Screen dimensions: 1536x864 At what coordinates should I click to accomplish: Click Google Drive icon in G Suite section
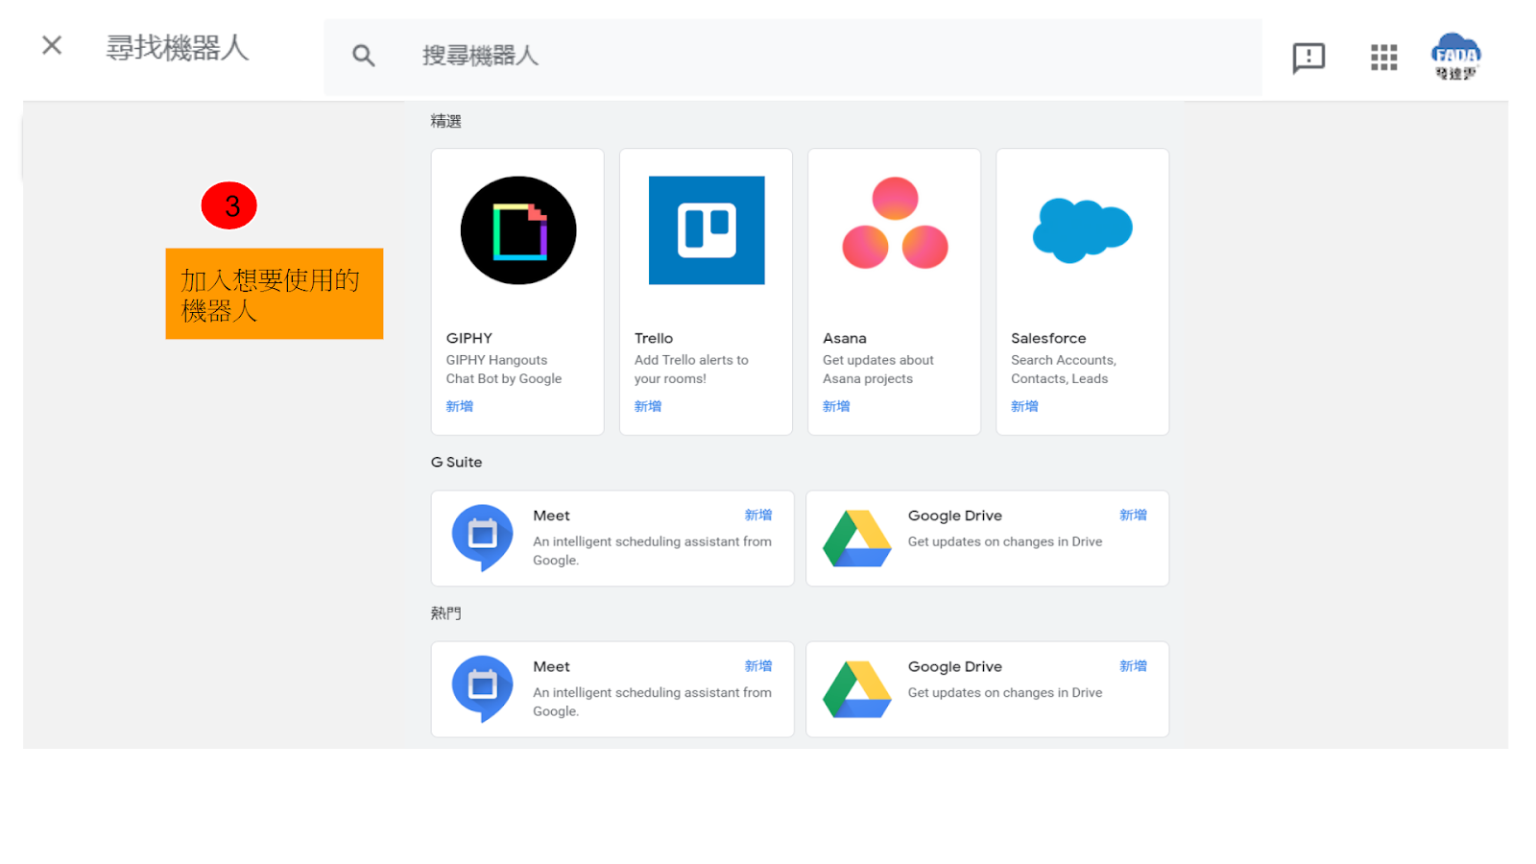[x=857, y=539]
